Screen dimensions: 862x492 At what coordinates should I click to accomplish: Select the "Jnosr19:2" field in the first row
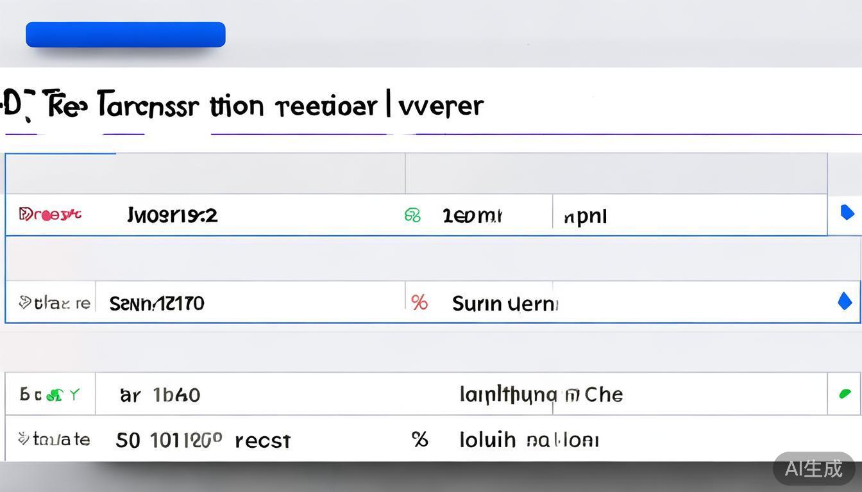[173, 215]
